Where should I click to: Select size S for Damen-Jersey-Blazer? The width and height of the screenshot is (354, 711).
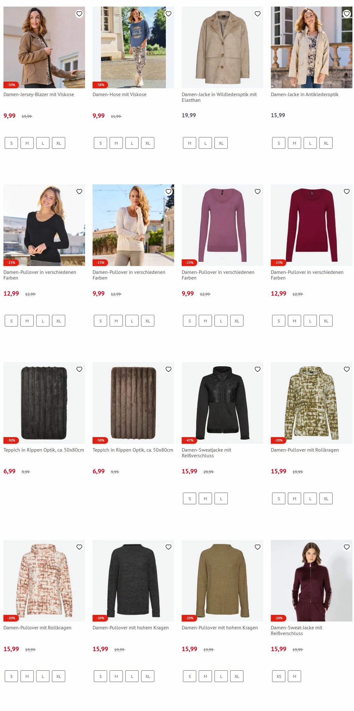pos(11,143)
